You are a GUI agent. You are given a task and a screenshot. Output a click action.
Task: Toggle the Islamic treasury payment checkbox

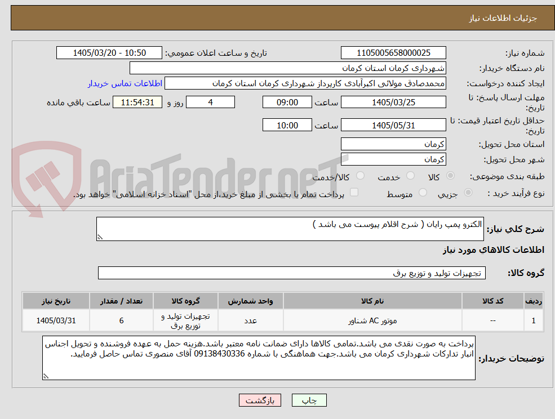354,192
